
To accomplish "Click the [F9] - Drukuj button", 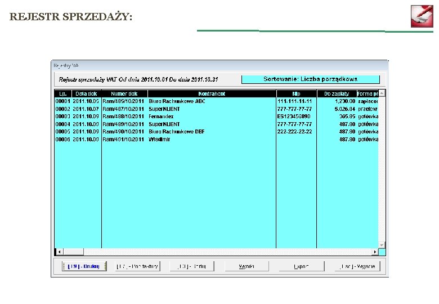I will click(x=84, y=266).
